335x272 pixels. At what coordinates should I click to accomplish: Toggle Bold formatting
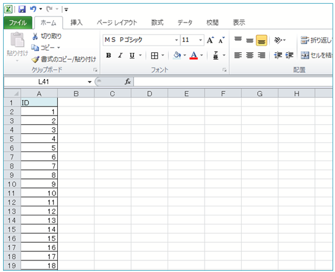pos(108,55)
